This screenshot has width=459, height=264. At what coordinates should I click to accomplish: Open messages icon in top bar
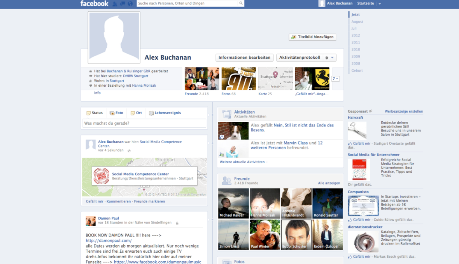(123, 4)
